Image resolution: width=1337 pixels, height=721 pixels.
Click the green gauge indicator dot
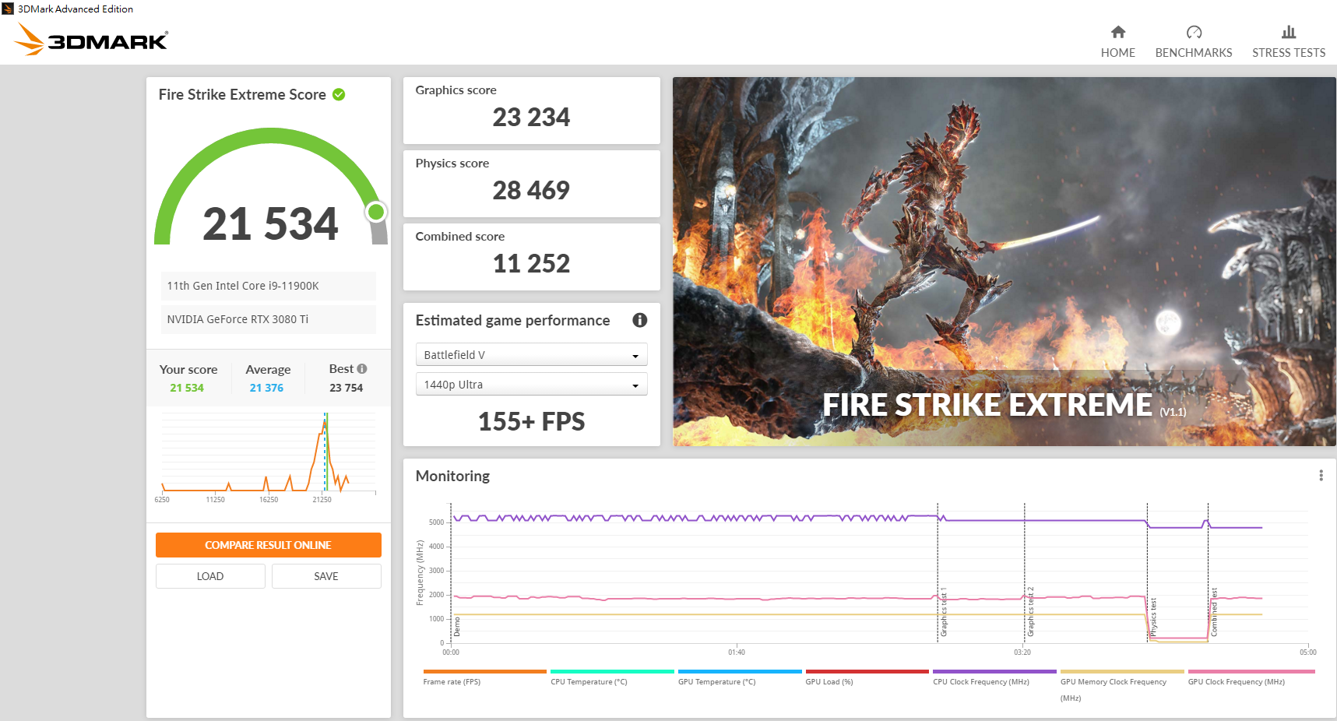point(376,212)
